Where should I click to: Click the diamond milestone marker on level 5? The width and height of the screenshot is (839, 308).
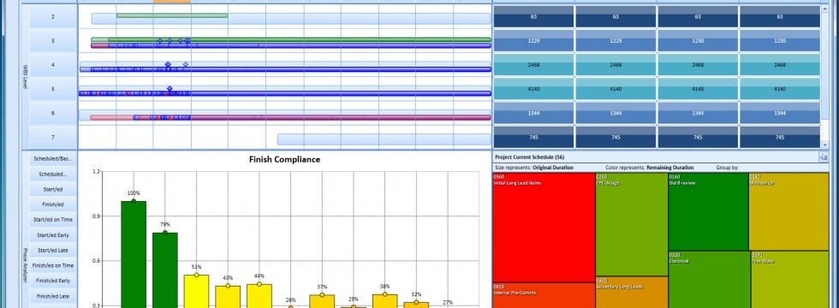pyautogui.click(x=170, y=89)
